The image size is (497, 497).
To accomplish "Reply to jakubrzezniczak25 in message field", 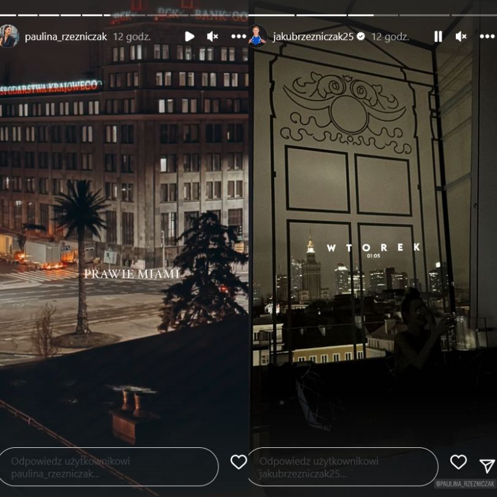I will click(343, 466).
